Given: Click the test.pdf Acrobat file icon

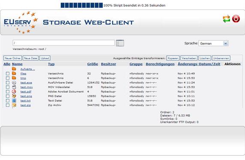Looking at the screenshot, I should (14, 91).
